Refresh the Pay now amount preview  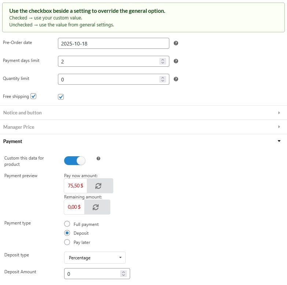click(x=98, y=186)
